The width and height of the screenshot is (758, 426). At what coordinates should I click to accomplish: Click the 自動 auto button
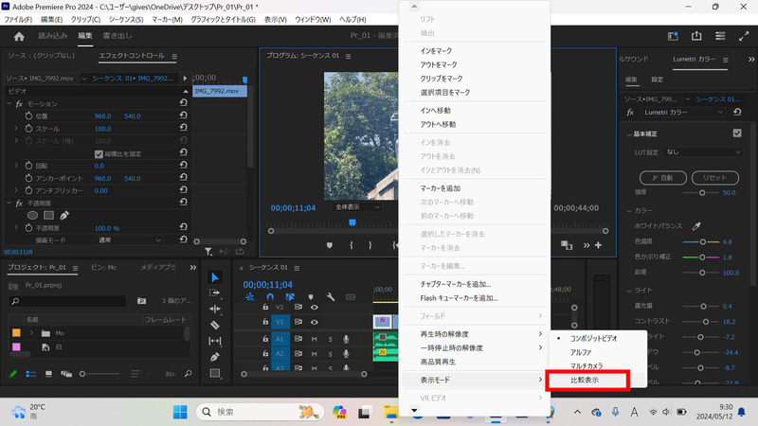[662, 178]
